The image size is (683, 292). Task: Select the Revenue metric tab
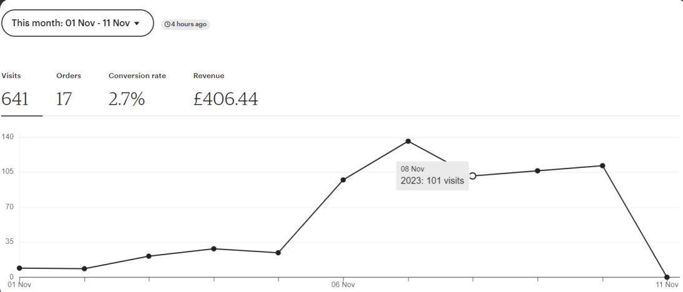click(225, 90)
